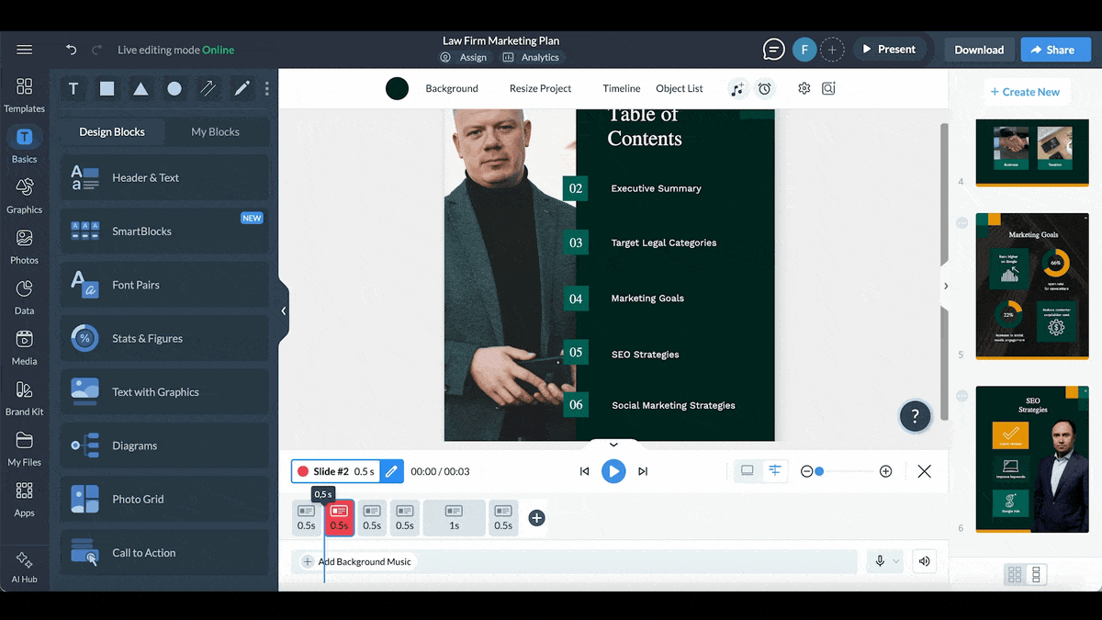Add a new slide with plus button

click(x=537, y=518)
